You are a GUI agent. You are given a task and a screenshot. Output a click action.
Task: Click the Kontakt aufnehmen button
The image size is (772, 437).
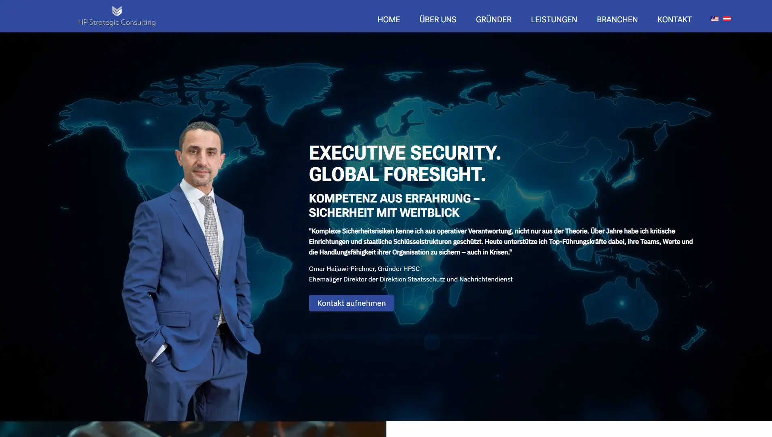pyautogui.click(x=351, y=303)
